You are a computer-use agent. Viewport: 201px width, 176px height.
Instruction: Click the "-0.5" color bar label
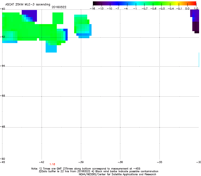pyautogui.click(x=162, y=9)
